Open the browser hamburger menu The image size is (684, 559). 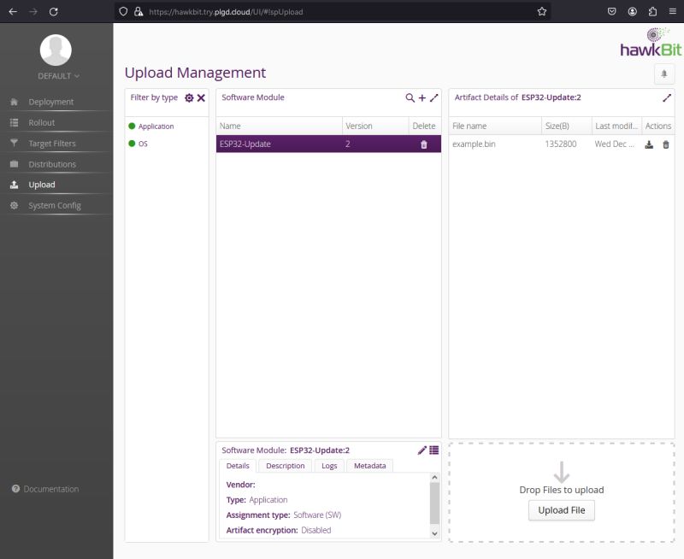tap(672, 12)
